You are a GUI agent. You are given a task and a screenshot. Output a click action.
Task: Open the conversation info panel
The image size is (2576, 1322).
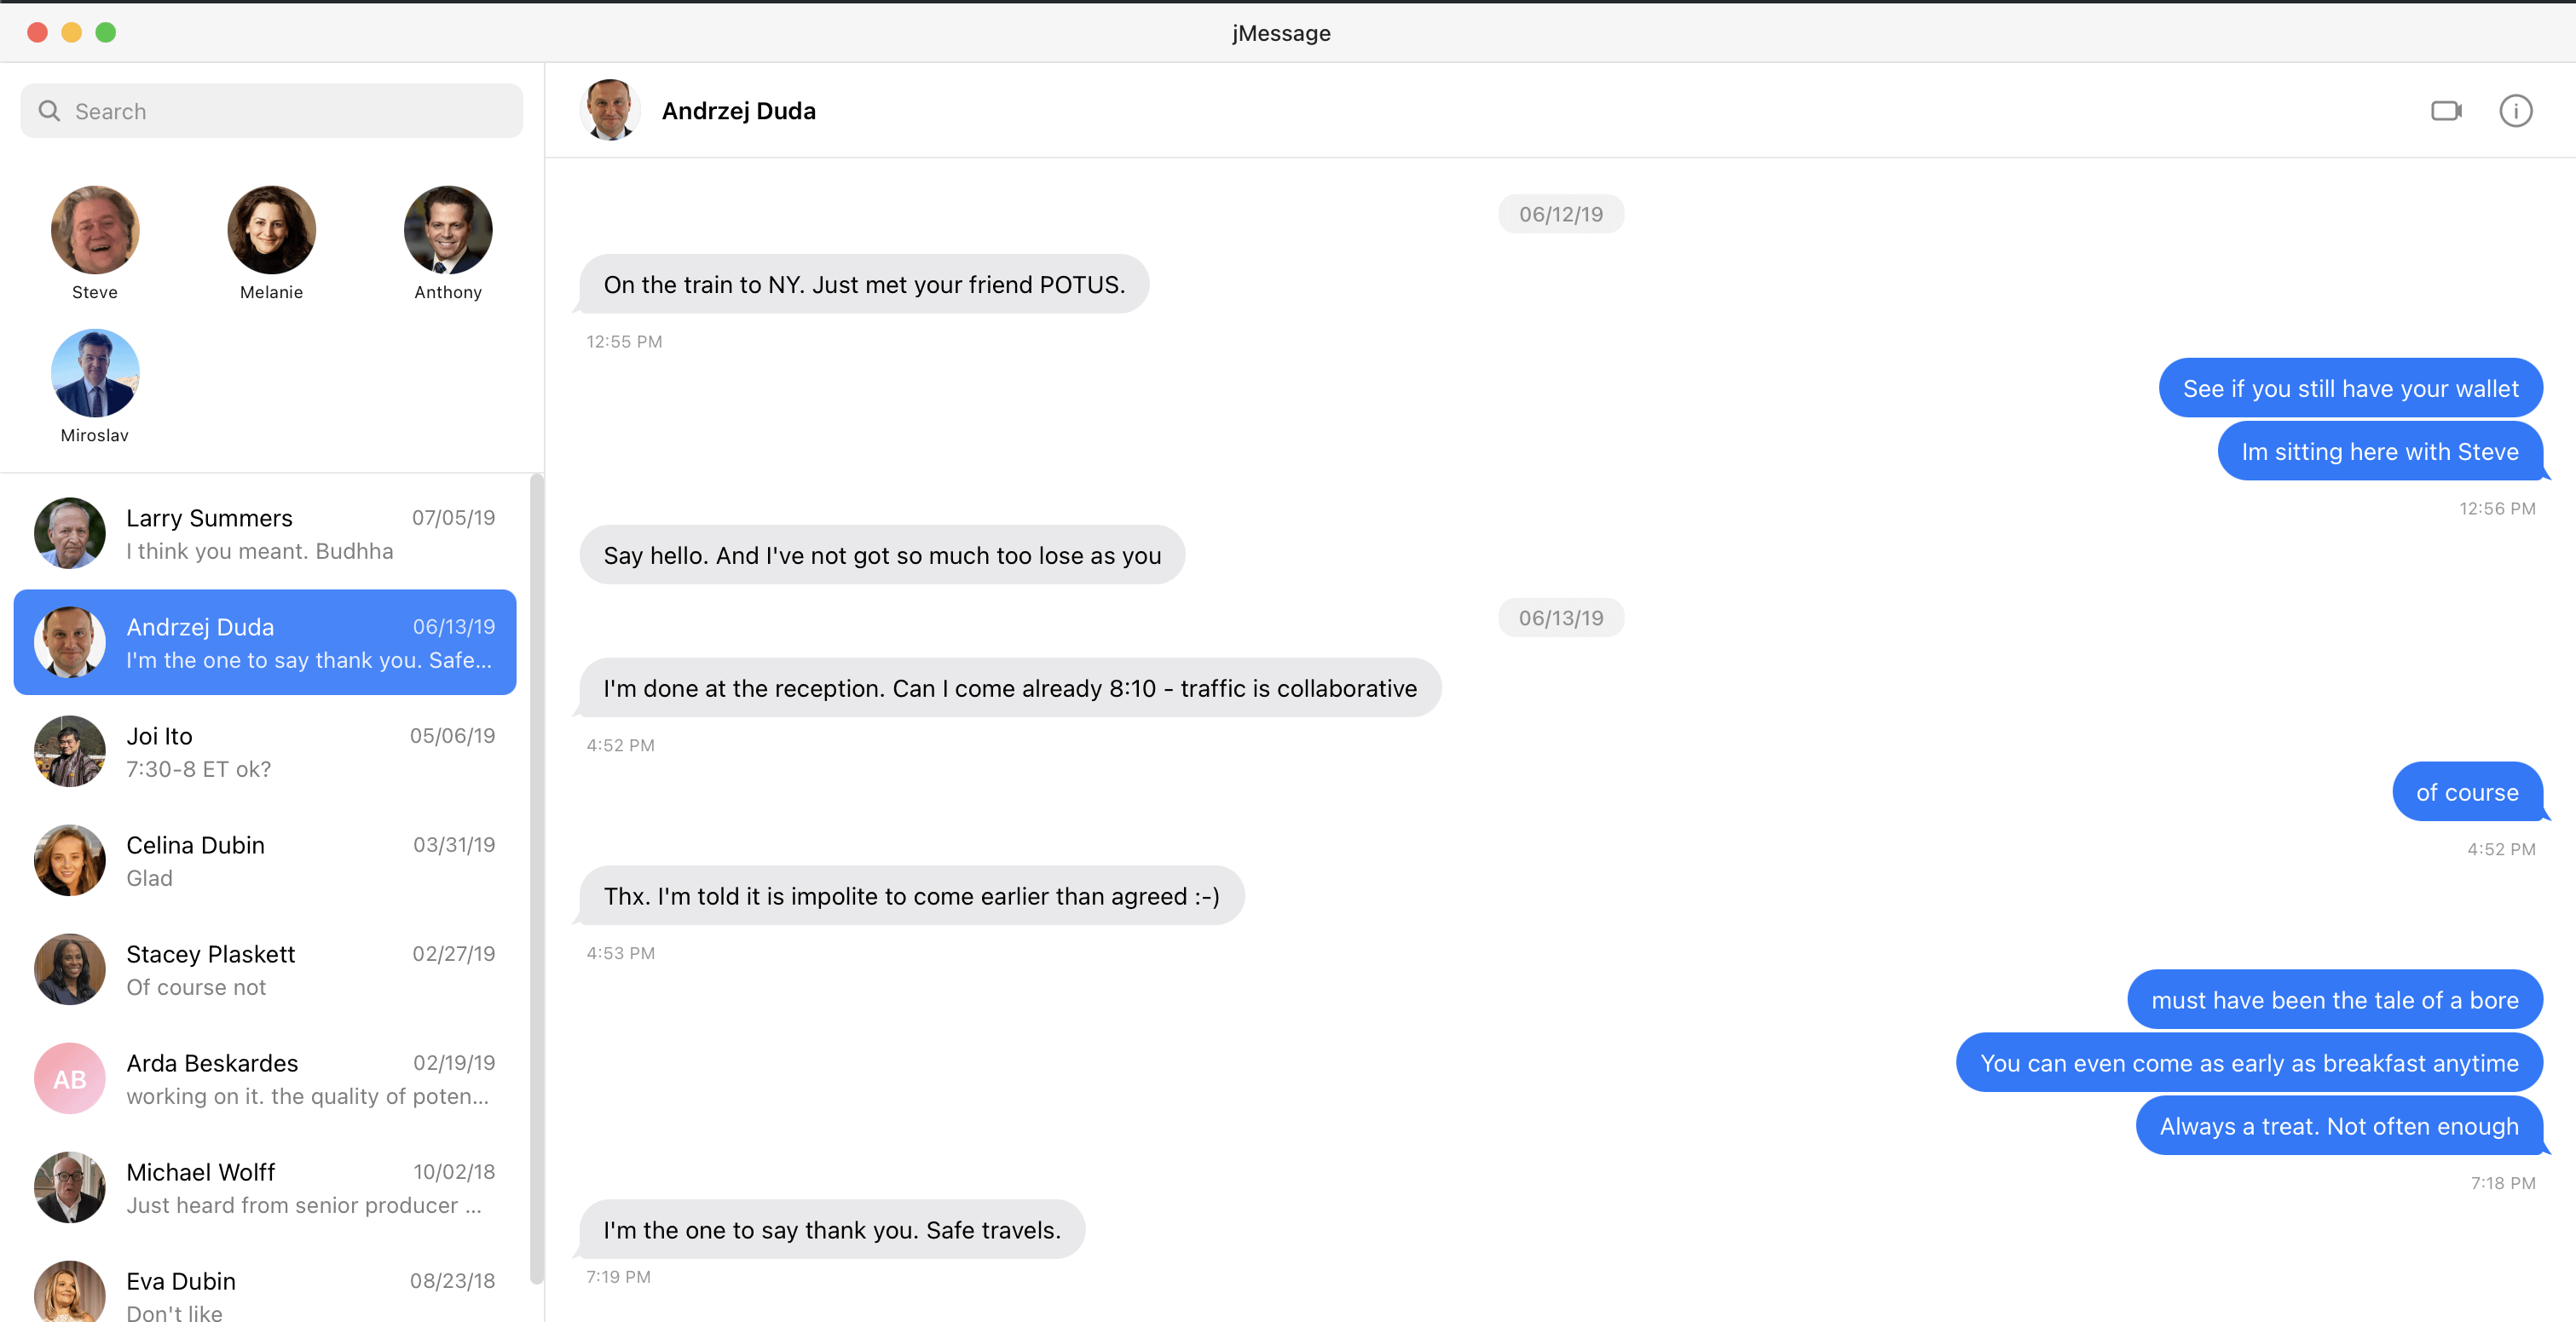(2515, 111)
